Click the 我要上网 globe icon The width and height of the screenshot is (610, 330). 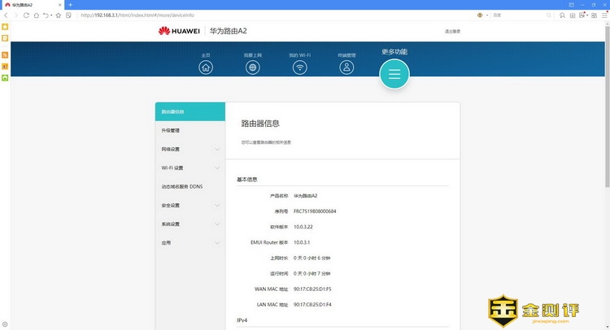pos(253,67)
